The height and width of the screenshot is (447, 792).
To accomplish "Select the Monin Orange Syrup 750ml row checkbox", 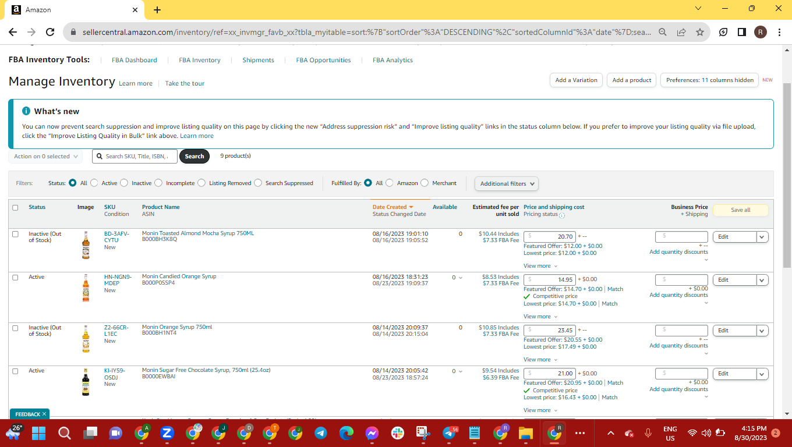I will (x=15, y=328).
